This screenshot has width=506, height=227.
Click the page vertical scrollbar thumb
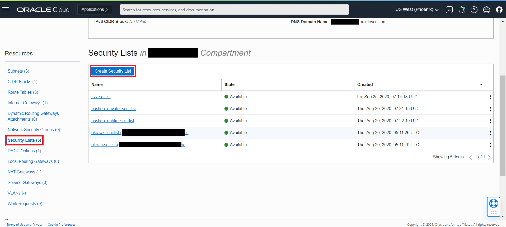[503, 126]
